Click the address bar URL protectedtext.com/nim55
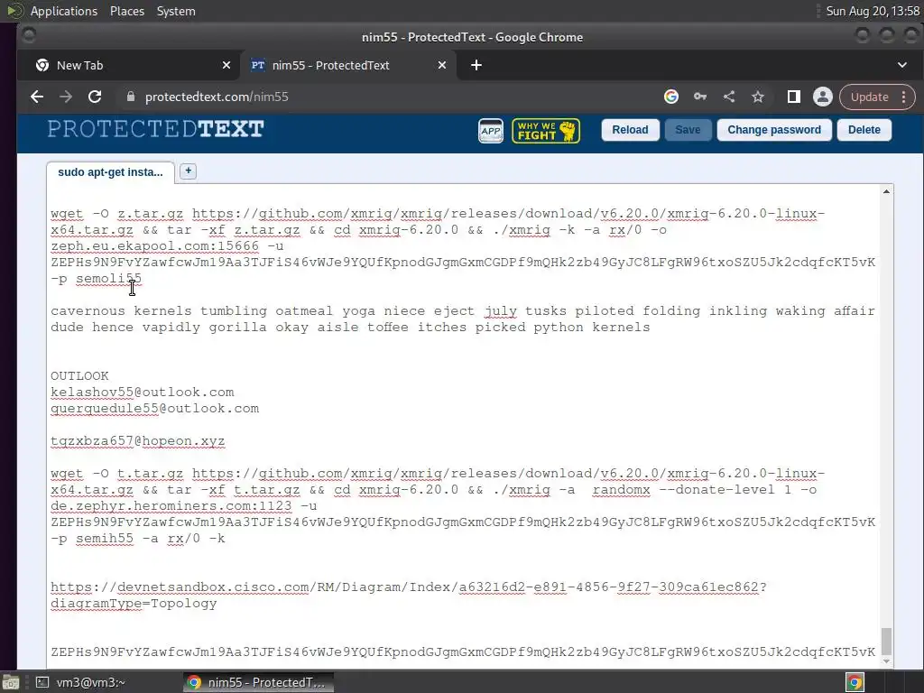This screenshot has width=924, height=693. tap(217, 97)
